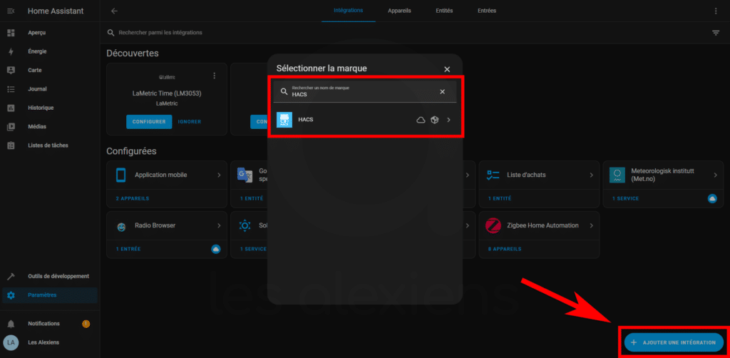The image size is (730, 358).
Task: Expand Zigbee Home Automation chevron
Action: [x=591, y=225]
